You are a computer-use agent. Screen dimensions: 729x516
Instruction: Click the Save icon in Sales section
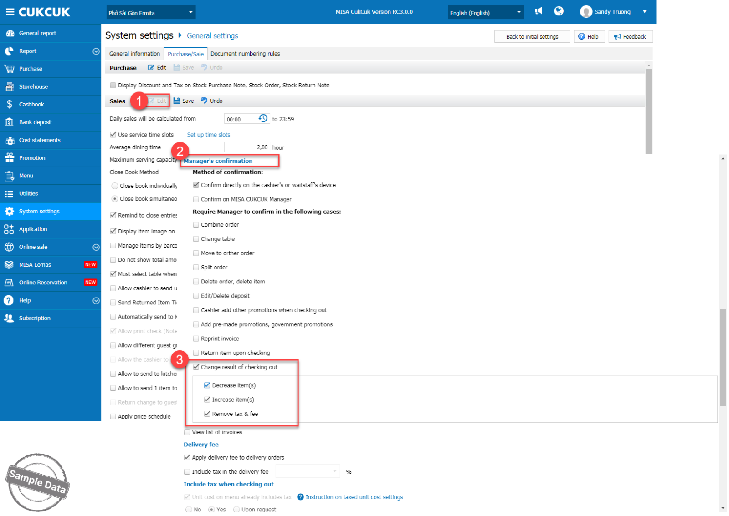177,101
